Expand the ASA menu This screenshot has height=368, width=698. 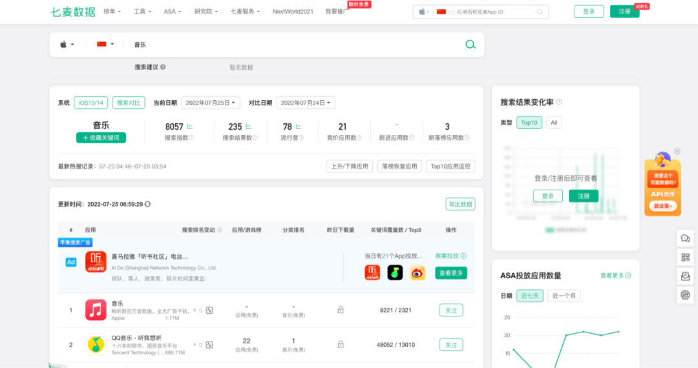point(173,12)
